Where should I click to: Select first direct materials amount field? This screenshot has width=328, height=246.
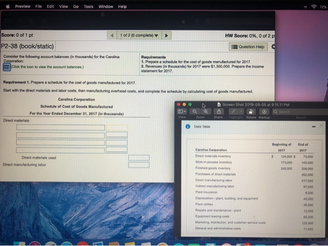pyautogui.click(x=117, y=127)
